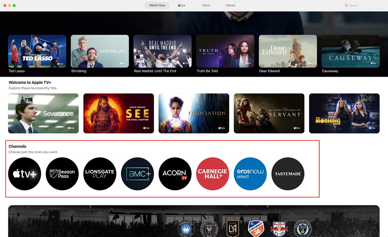388x237 pixels.
Task: Open the Causeway poster
Action: coord(351,51)
